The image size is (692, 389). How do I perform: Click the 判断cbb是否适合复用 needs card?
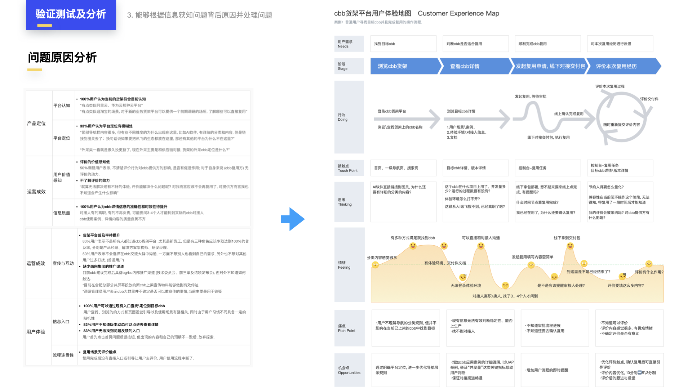coord(476,44)
